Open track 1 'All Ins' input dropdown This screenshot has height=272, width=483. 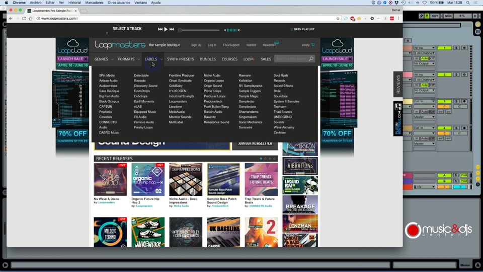point(424,48)
